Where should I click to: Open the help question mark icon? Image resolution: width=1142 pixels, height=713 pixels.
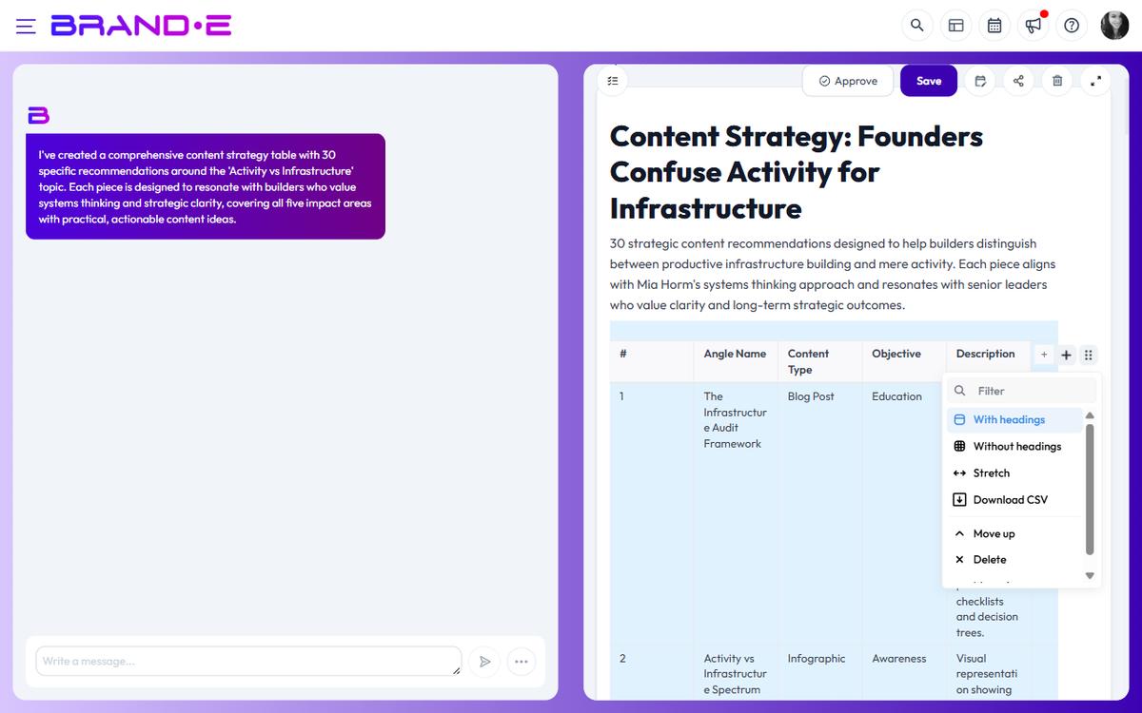click(1072, 26)
